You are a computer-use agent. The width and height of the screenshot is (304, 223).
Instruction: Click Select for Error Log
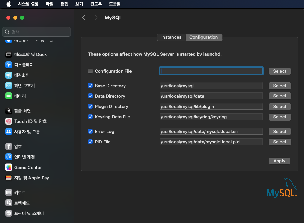[x=280, y=132]
